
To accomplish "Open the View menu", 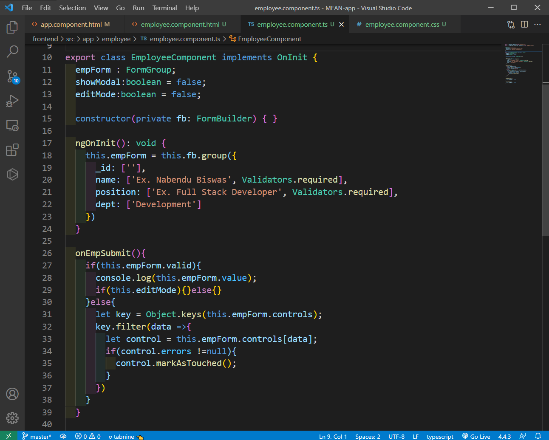I will pos(101,8).
